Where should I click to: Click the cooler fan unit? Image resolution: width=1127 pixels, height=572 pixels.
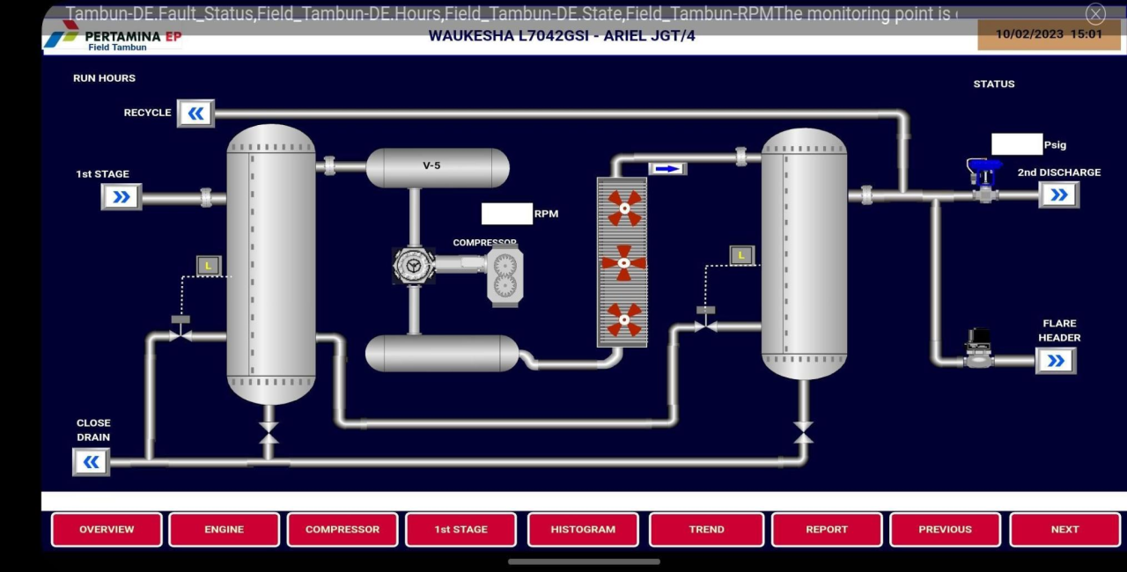(622, 262)
